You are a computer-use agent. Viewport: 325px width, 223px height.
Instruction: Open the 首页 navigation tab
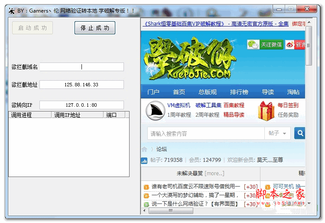pyautogui.click(x=179, y=92)
